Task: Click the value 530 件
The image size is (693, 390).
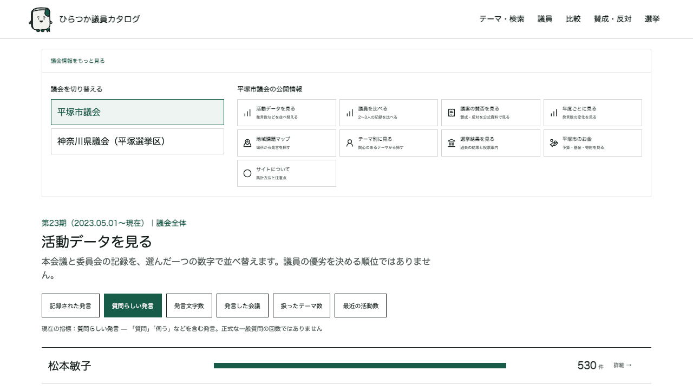Action: click(590, 366)
